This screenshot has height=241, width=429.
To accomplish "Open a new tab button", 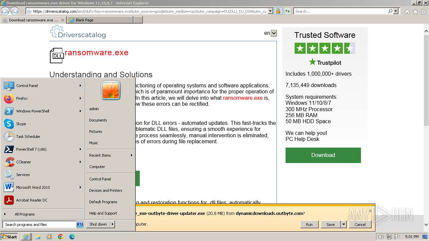I will click(x=138, y=20).
